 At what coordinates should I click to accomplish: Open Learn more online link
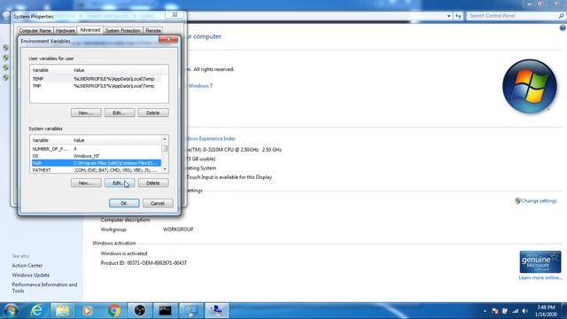[540, 277]
